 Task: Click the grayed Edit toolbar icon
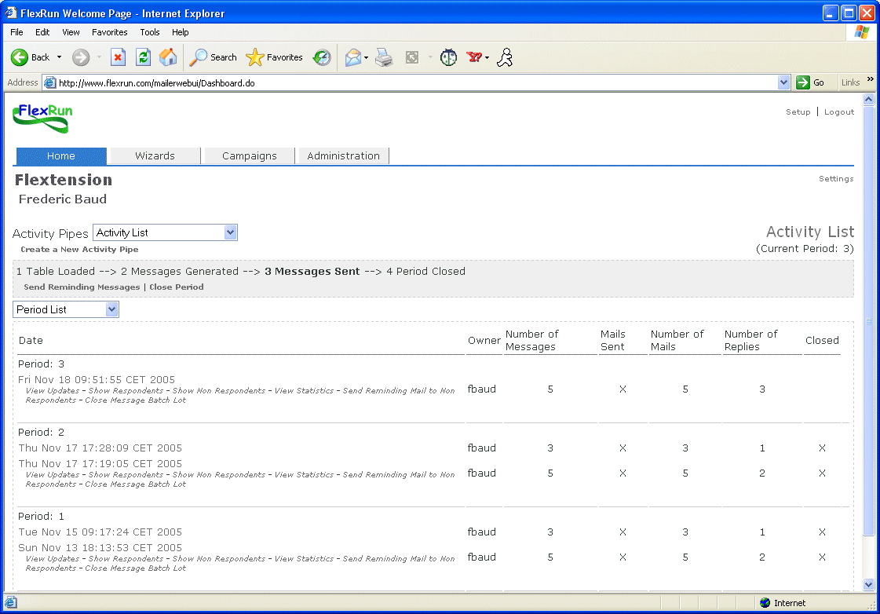(x=412, y=57)
